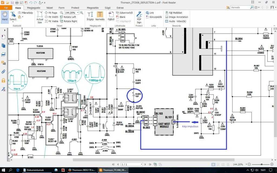Image resolution: width=277 pixels, height=173 pixels.
Task: Choose Fit Visible view
Action: [x=51, y=21]
